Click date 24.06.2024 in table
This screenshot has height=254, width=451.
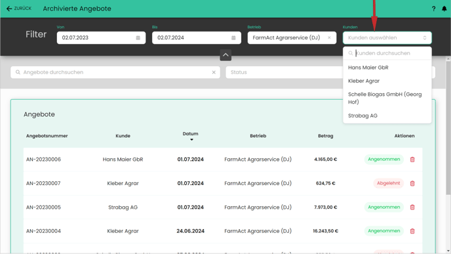click(190, 231)
